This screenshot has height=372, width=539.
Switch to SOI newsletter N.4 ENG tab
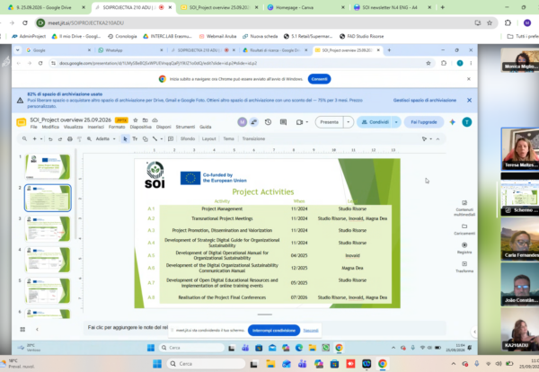[393, 7]
